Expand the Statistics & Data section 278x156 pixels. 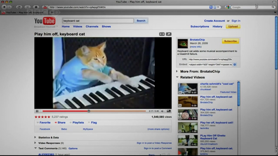[x=35, y=137]
